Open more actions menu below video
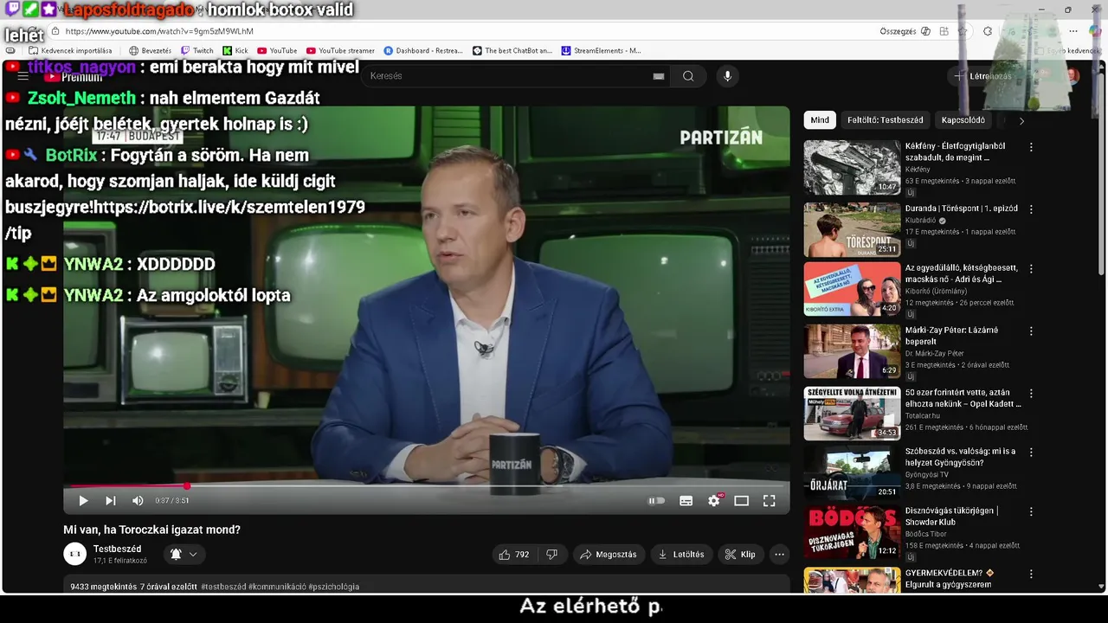 tap(779, 555)
